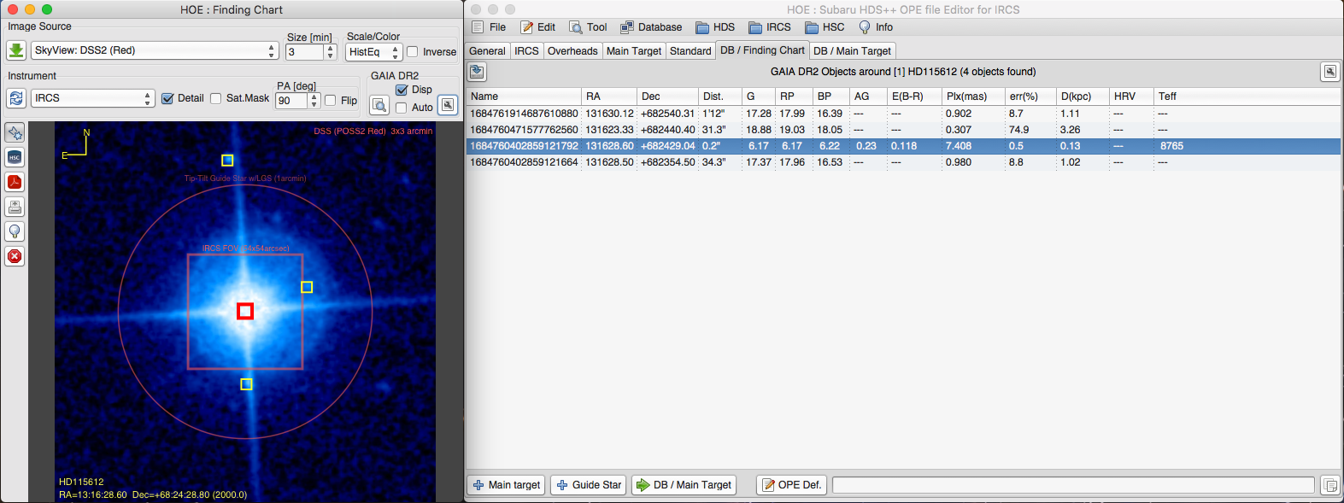Image resolution: width=1344 pixels, height=503 pixels.
Task: Enable the Inverse color checkbox
Action: pos(413,52)
